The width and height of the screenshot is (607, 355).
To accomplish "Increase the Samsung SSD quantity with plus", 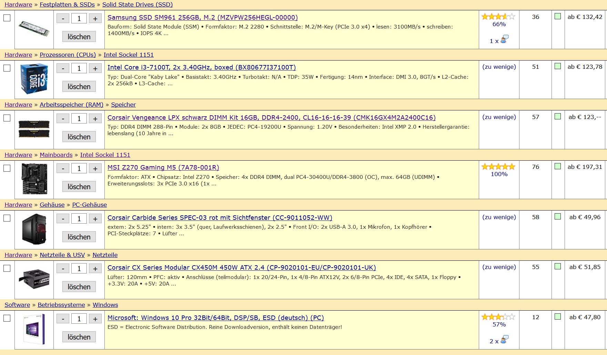I will (x=95, y=19).
